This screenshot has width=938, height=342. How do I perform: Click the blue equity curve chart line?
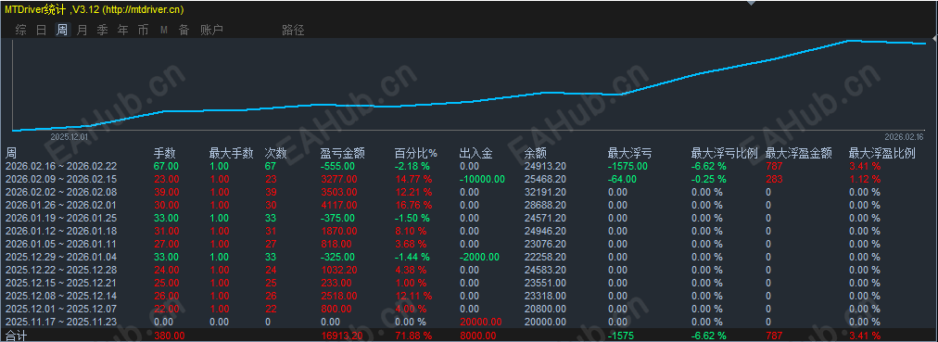click(x=469, y=85)
